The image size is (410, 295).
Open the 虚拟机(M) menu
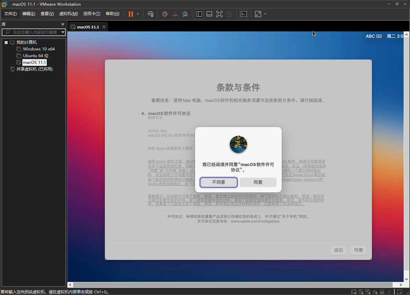click(x=68, y=14)
